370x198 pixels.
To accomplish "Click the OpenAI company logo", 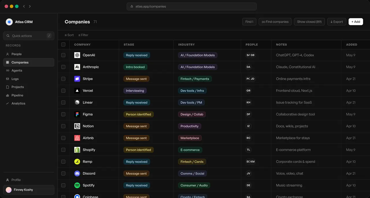I will click(77, 55).
